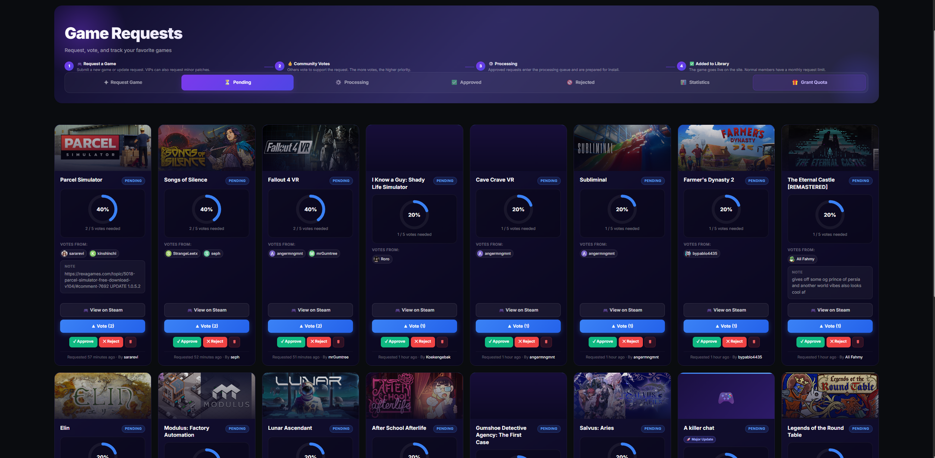Vote for Songs of Silence
Viewport: 935px width, 458px height.
206,326
